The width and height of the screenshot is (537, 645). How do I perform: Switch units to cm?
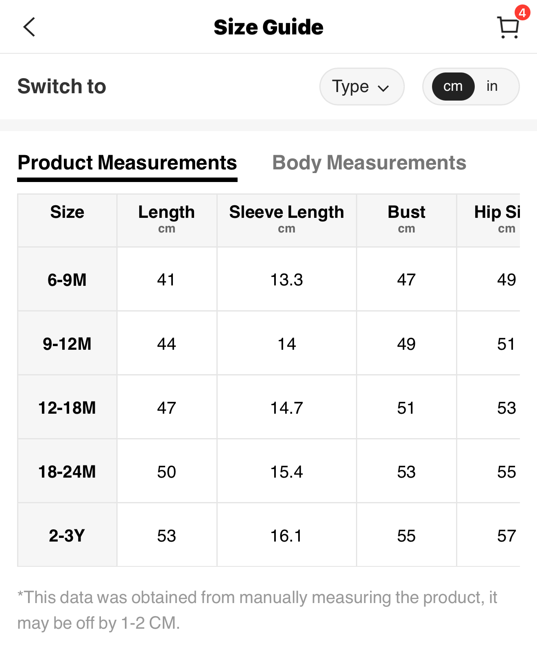[x=453, y=86]
